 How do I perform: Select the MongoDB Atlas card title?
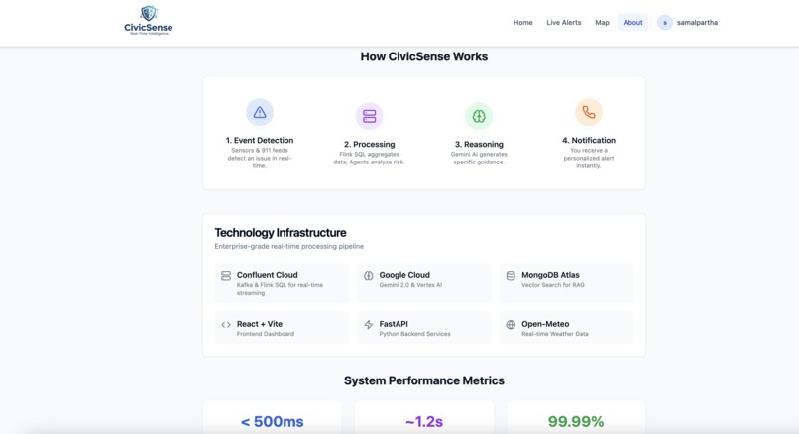pos(550,275)
